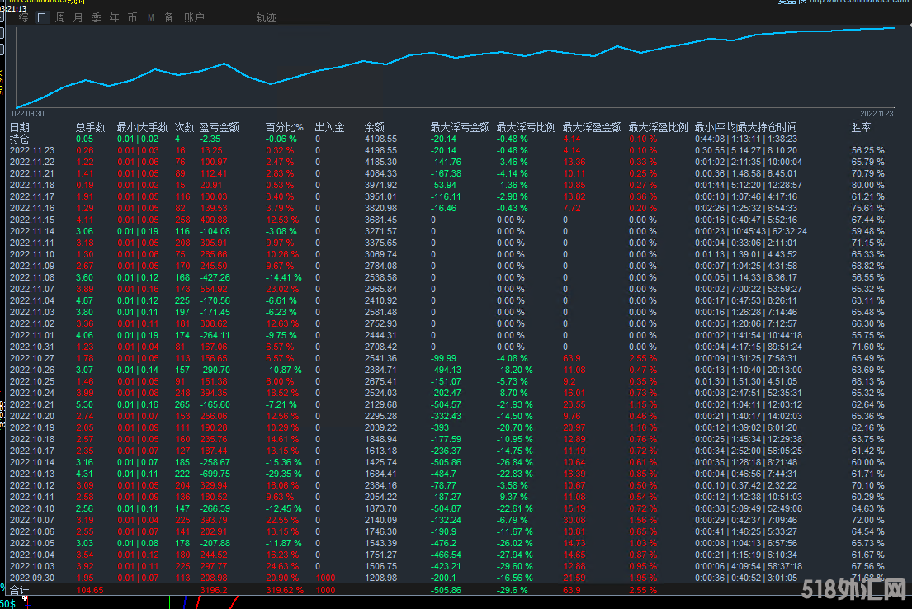Click the 胜率 column header
Image resolution: width=912 pixels, height=609 pixels.
pyautogui.click(x=861, y=127)
